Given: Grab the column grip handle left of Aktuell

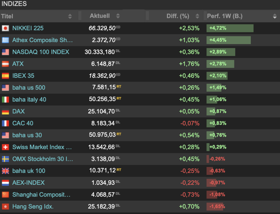Looking at the screenshot, I should click(80, 16).
